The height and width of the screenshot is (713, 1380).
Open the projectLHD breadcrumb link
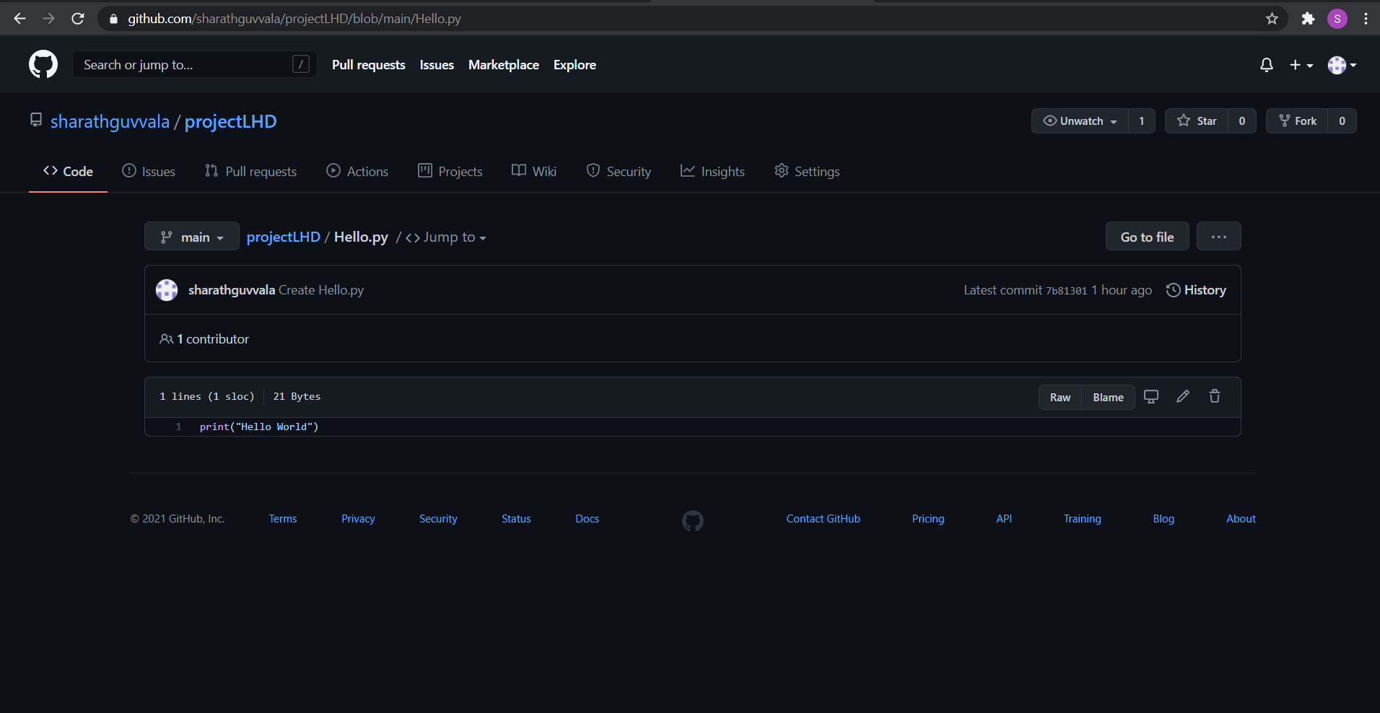tap(284, 237)
